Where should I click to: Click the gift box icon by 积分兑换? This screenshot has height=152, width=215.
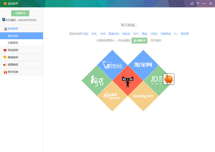(5, 72)
